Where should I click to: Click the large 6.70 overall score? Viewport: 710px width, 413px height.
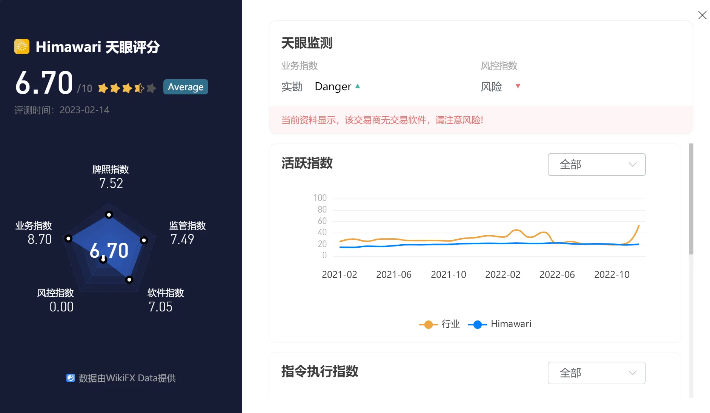(44, 83)
